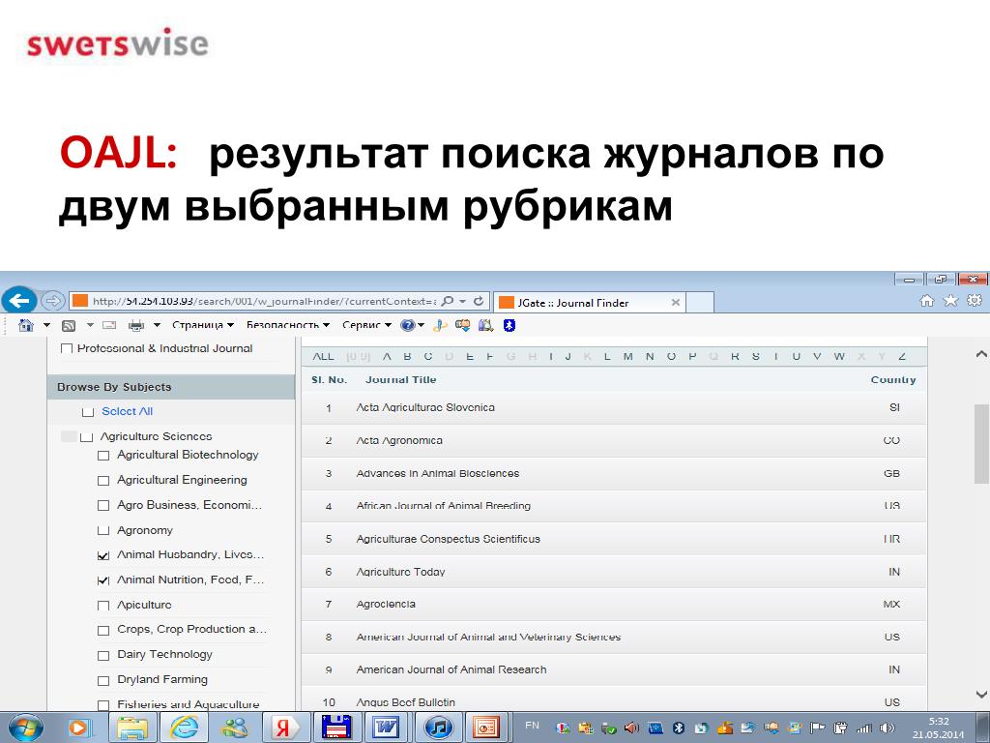Click the scroll-down arrow of page scrollbar
The height and width of the screenshot is (743, 990).
pos(981,695)
